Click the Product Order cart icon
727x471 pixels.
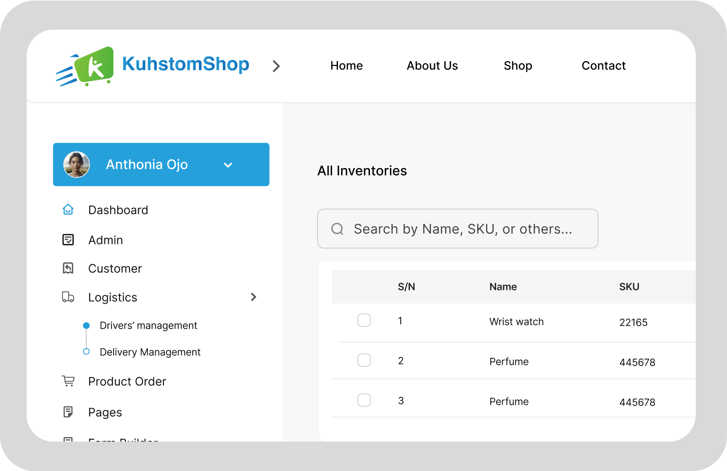tap(68, 381)
